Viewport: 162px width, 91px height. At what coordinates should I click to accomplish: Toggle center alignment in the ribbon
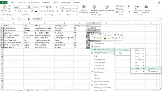pyautogui.click(x=44, y=11)
